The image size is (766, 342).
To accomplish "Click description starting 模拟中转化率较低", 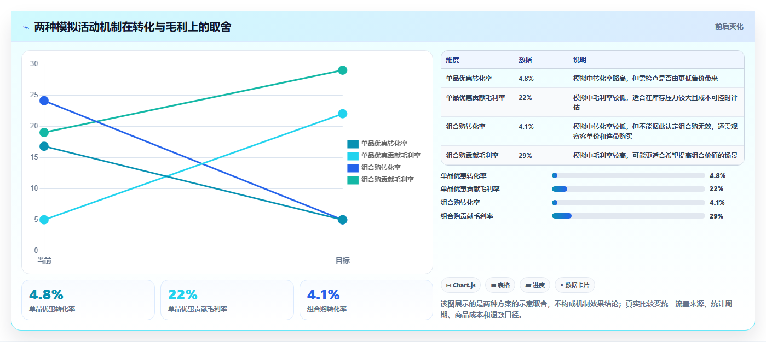I will pos(655,132).
